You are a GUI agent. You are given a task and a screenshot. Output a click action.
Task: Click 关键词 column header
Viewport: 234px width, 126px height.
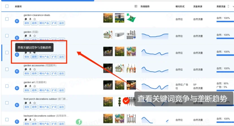pyautogui.click(x=18, y=6)
